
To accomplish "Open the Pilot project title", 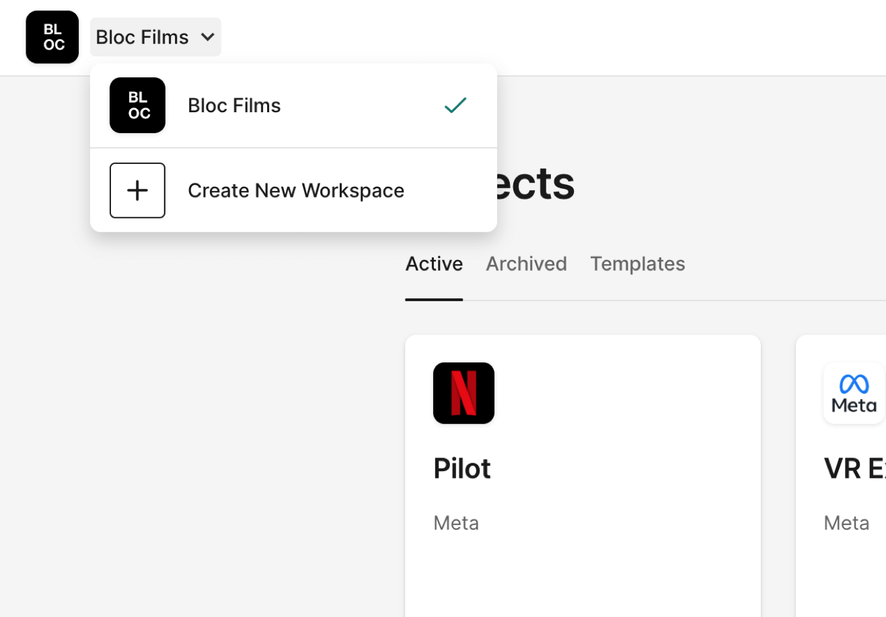I will [462, 468].
